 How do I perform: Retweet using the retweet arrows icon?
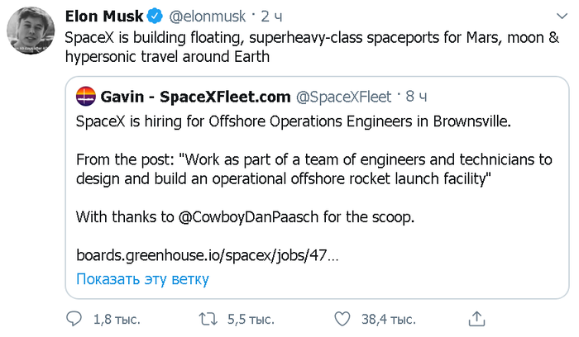click(x=209, y=318)
